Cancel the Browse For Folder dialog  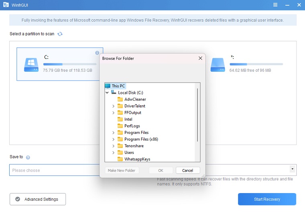[188, 170]
